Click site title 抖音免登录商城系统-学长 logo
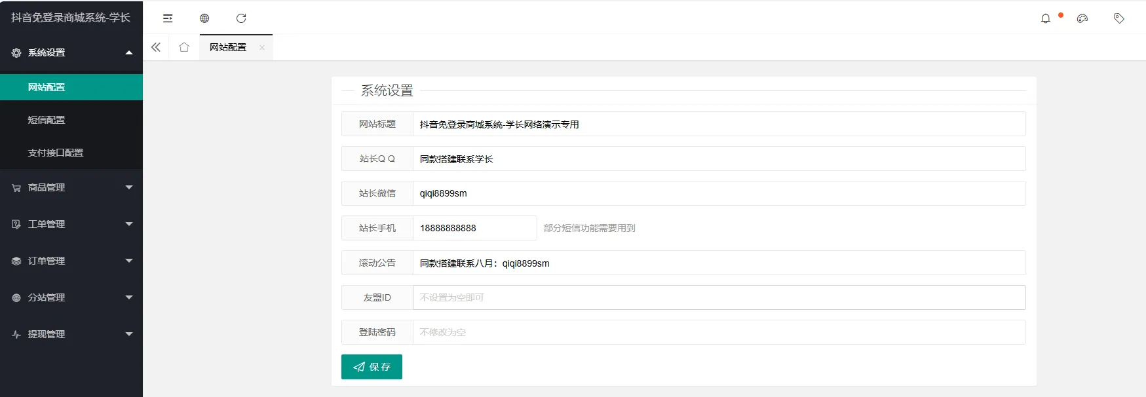This screenshot has height=397, width=1146. point(71,18)
